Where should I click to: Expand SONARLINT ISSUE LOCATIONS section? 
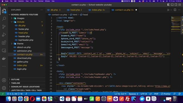tap(25, 87)
